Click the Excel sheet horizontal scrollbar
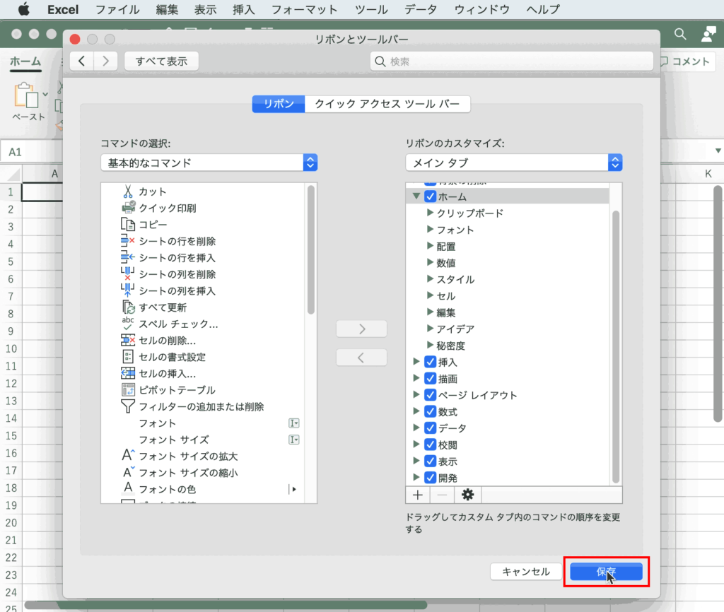The width and height of the screenshot is (724, 612). pos(226,605)
